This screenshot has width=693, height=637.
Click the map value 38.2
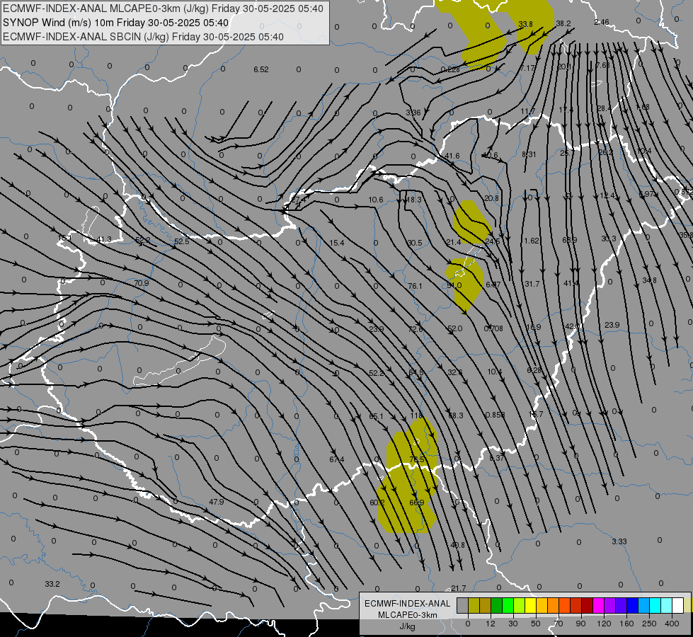(563, 23)
